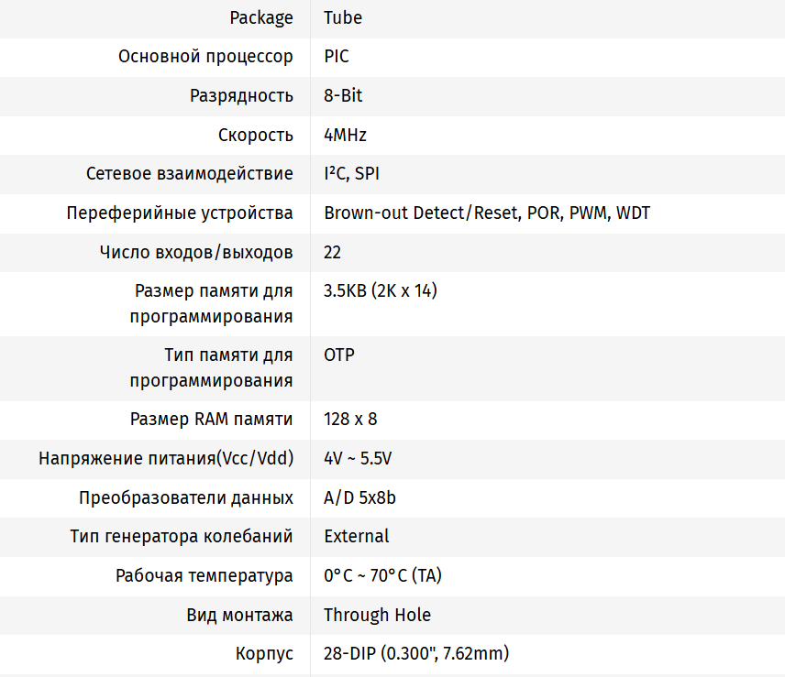This screenshot has height=677, width=785.
Task: Select the "OTP" memory type value
Action: pyautogui.click(x=339, y=355)
